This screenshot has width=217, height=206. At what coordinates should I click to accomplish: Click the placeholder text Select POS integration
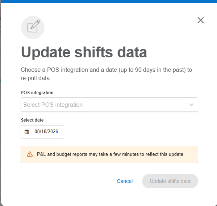[x=53, y=105]
